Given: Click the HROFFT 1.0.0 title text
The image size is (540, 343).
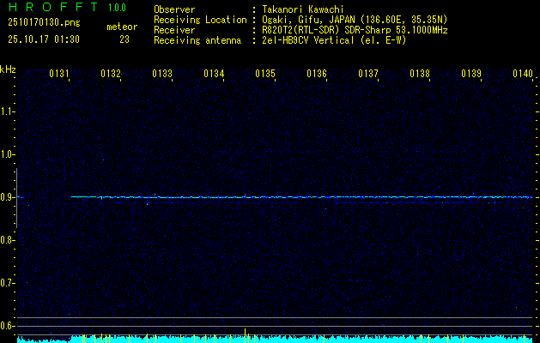Looking at the screenshot, I should click(x=67, y=7).
